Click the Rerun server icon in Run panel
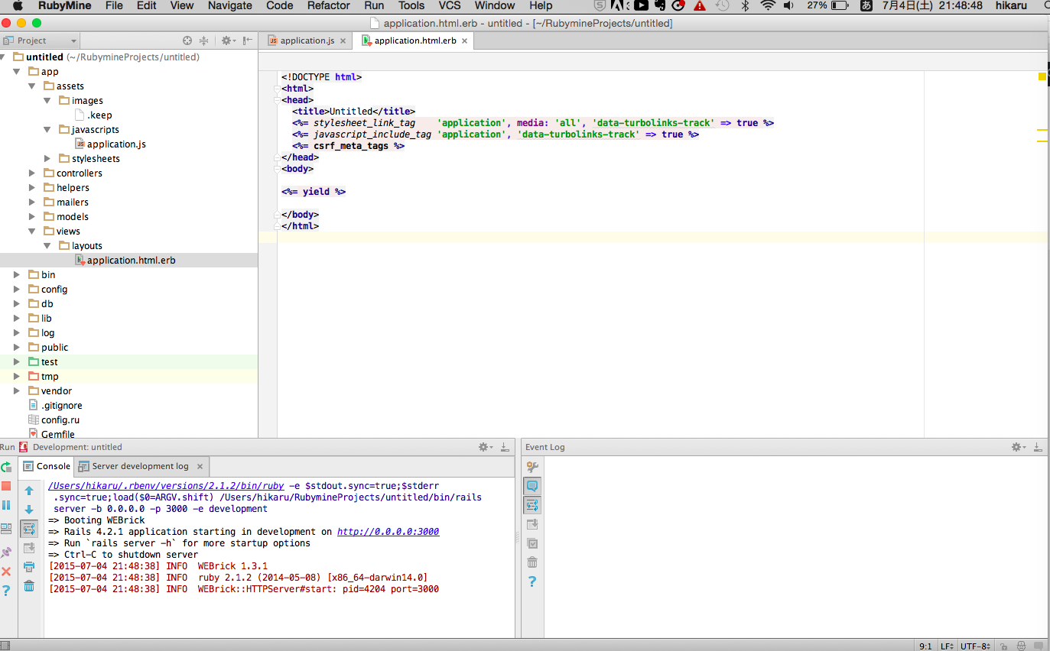This screenshot has height=651, width=1050. click(x=6, y=467)
